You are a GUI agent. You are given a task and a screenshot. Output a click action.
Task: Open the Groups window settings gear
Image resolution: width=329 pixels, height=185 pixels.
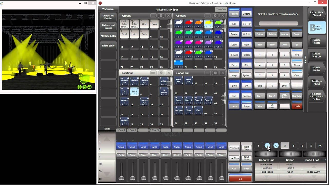pos(161,16)
